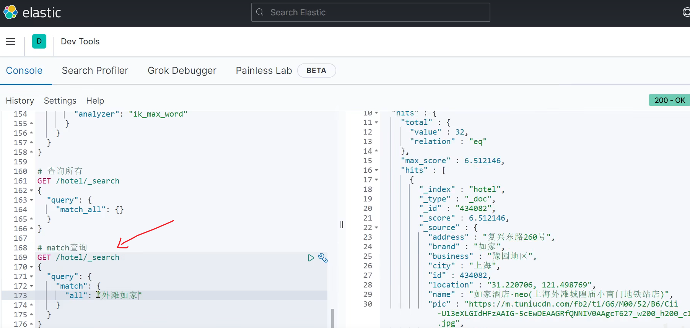Click the "business" : "豫园地区" output line

click(x=482, y=256)
